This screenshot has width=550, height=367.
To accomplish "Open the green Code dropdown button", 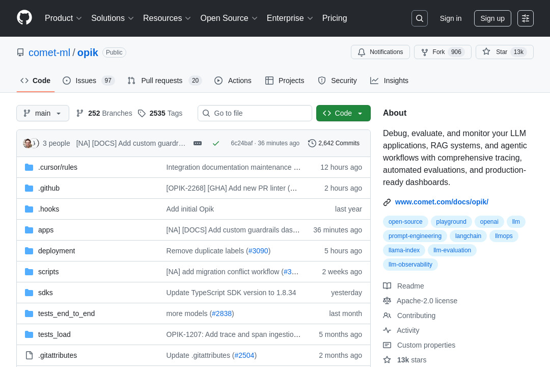I will [x=343, y=113].
